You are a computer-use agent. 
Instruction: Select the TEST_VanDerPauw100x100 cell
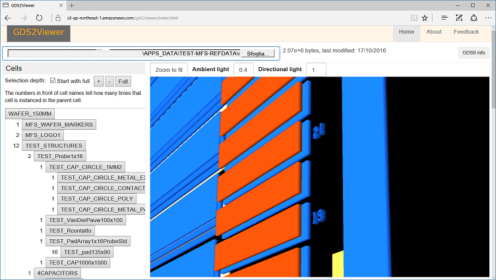86,220
